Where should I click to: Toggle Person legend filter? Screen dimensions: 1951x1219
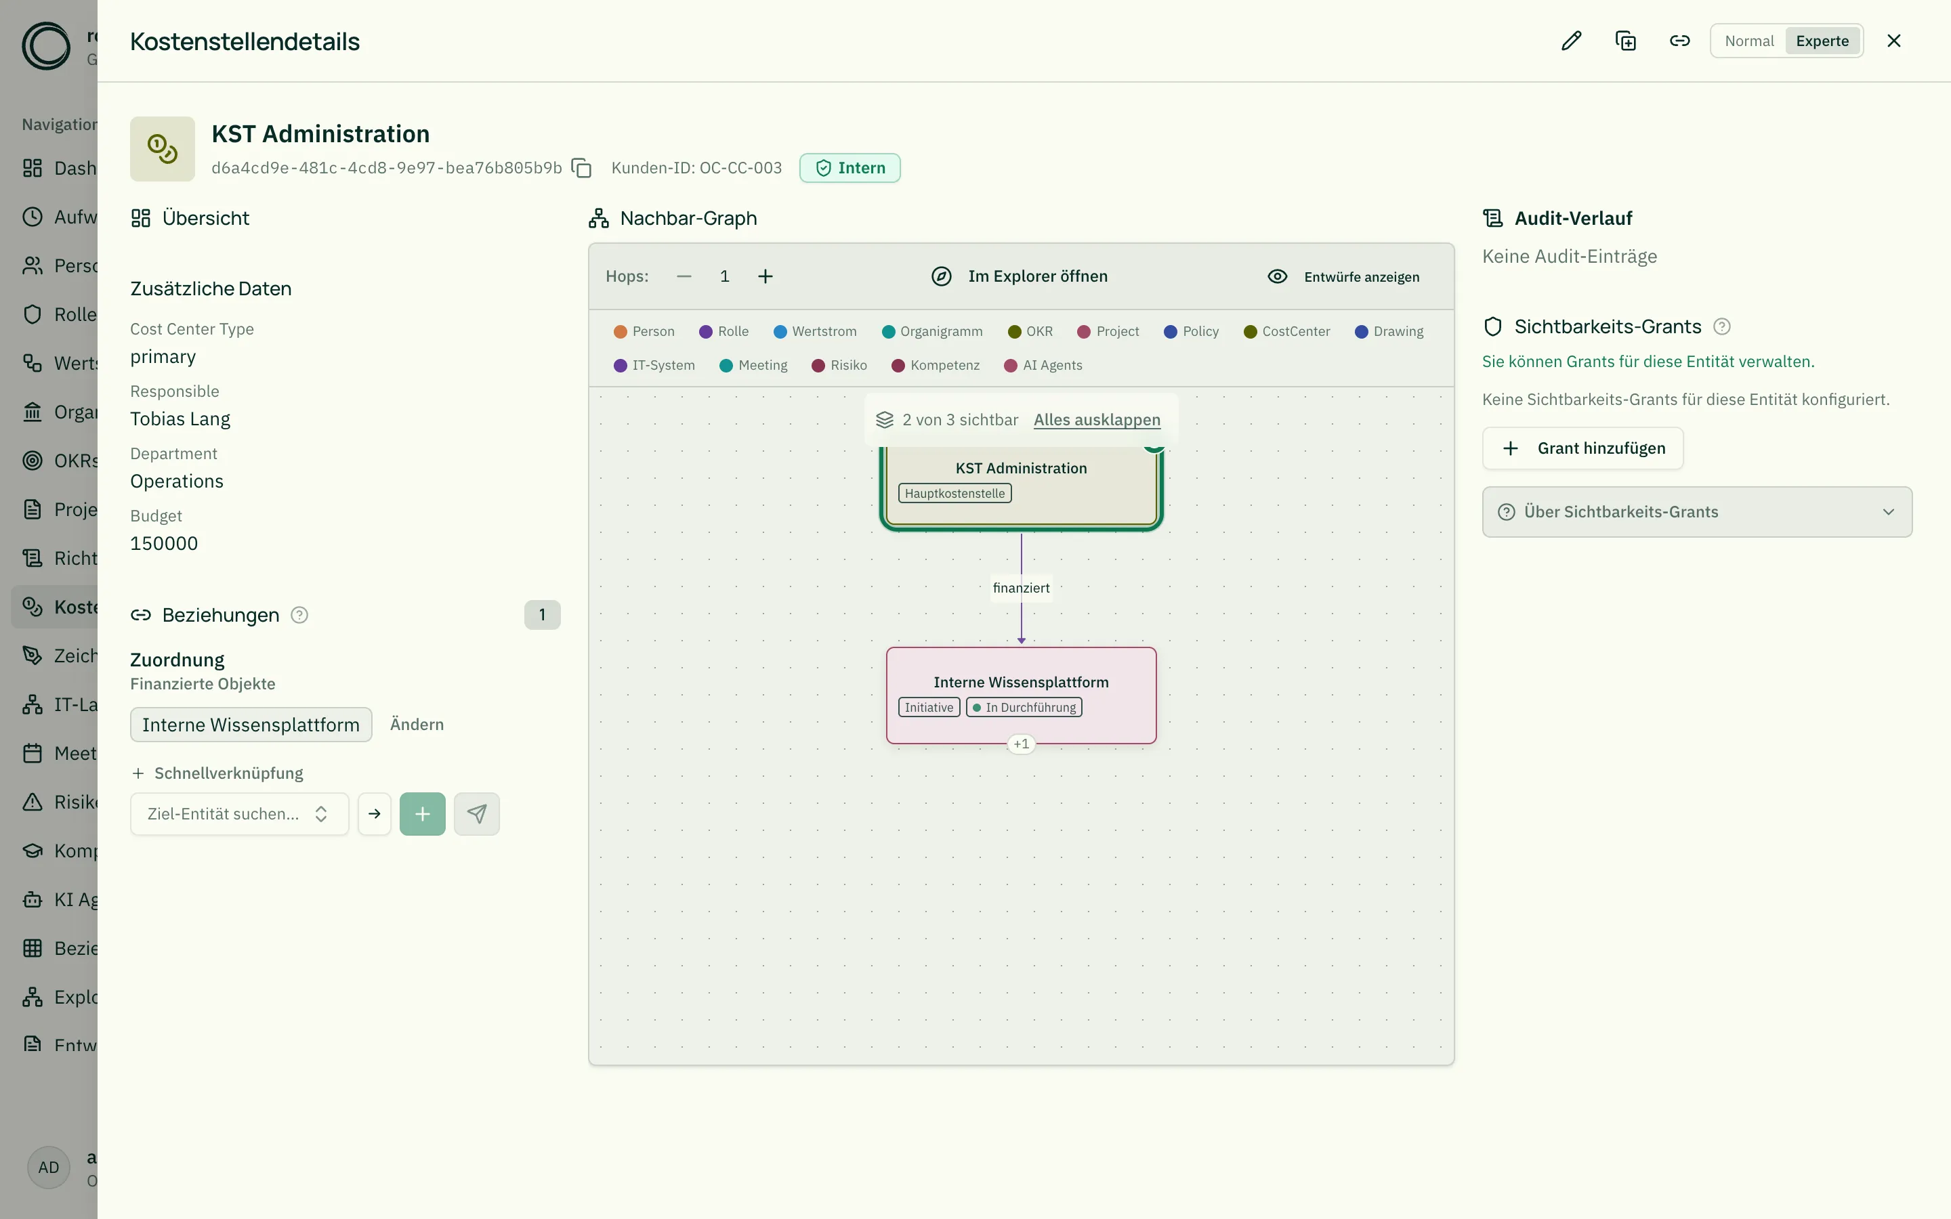click(644, 331)
